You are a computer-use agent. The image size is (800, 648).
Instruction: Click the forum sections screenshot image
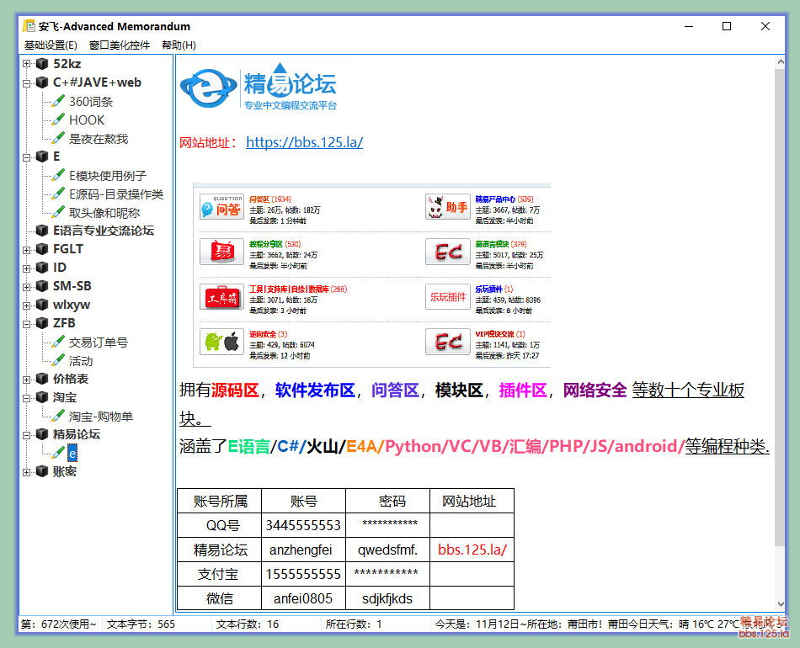(x=371, y=275)
